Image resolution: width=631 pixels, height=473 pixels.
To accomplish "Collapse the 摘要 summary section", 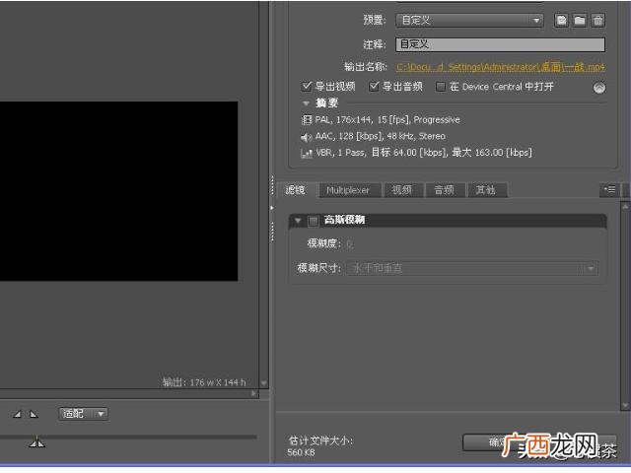I will pyautogui.click(x=306, y=103).
